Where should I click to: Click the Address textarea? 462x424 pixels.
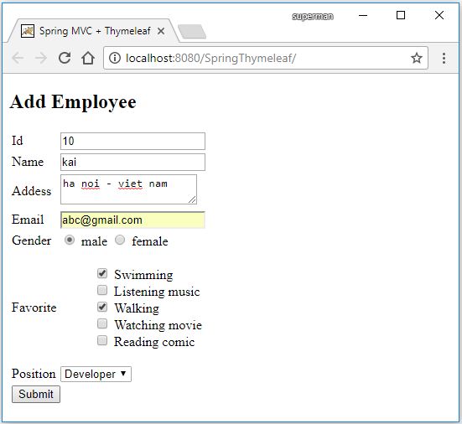(x=128, y=189)
